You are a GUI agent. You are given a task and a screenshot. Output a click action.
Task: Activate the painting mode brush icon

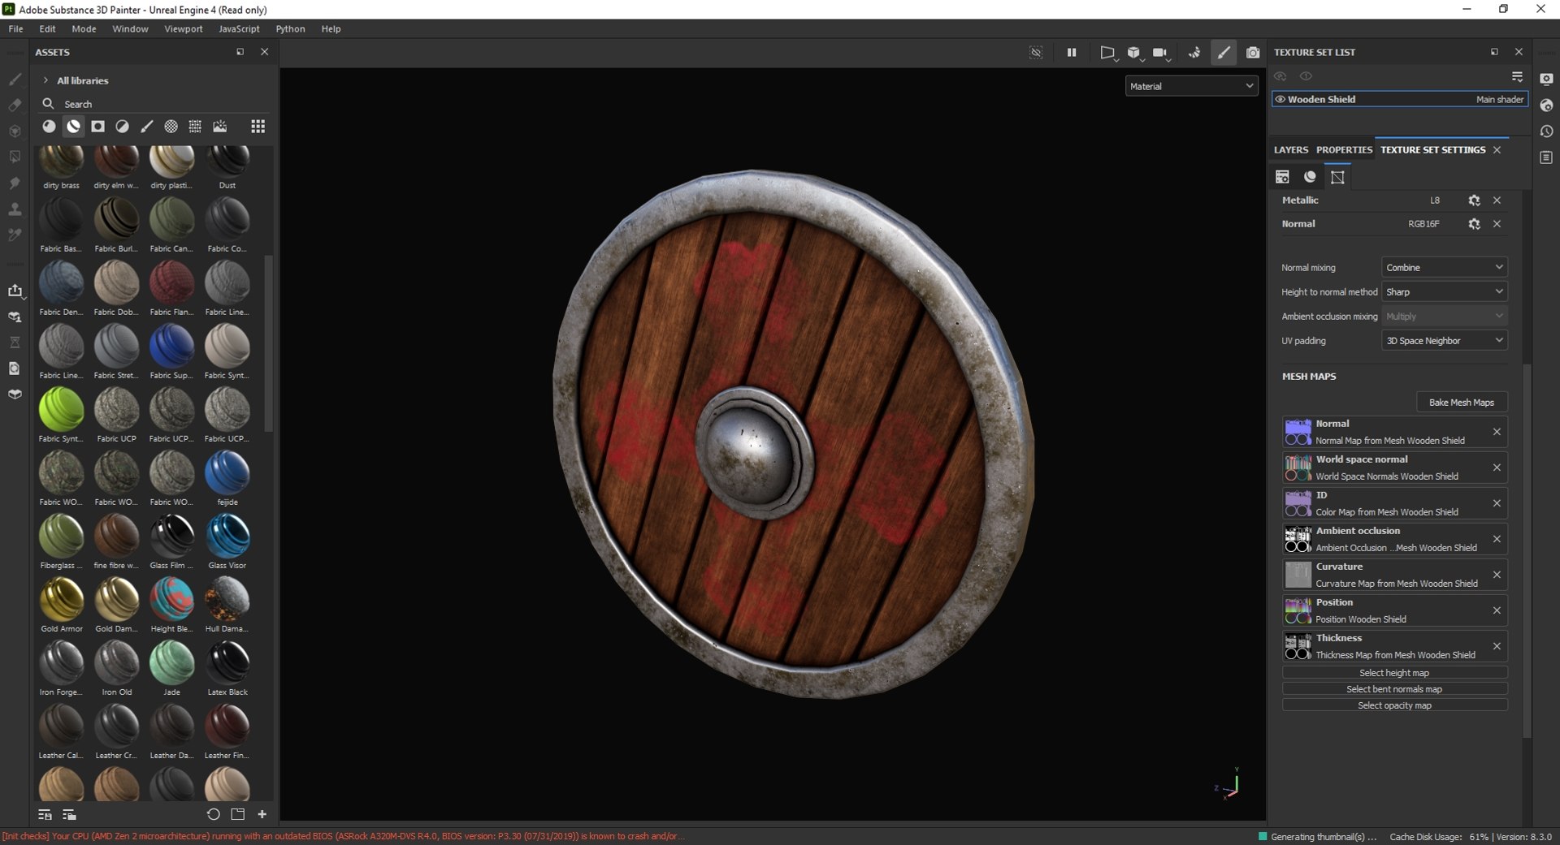coord(1224,53)
